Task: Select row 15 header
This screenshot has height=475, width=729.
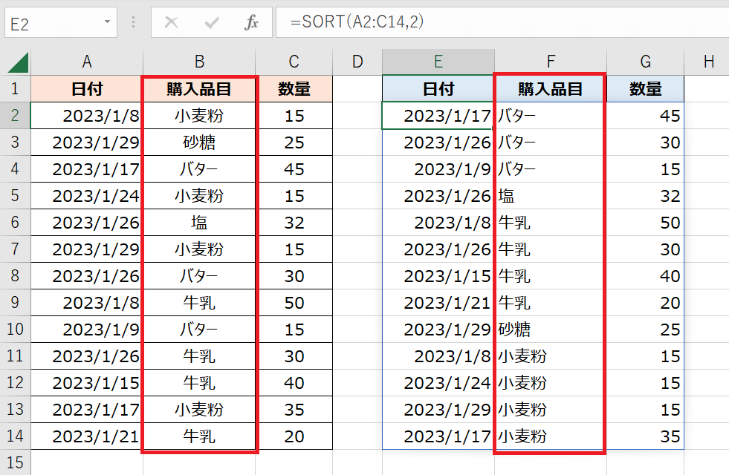Action: (15, 462)
